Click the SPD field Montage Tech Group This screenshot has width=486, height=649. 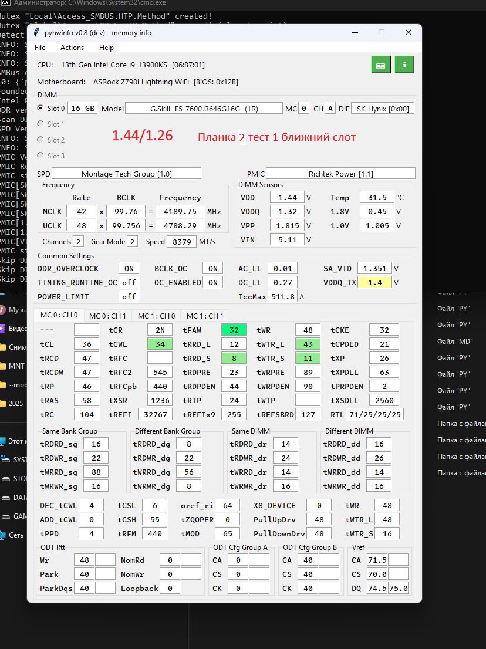[127, 174]
